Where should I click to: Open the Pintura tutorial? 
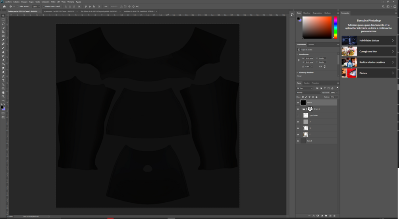(369, 73)
